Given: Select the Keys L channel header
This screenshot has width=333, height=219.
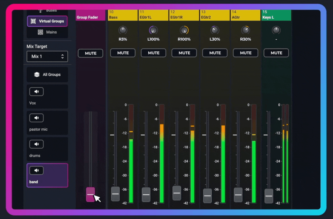Looking at the screenshot, I should coord(276,15).
